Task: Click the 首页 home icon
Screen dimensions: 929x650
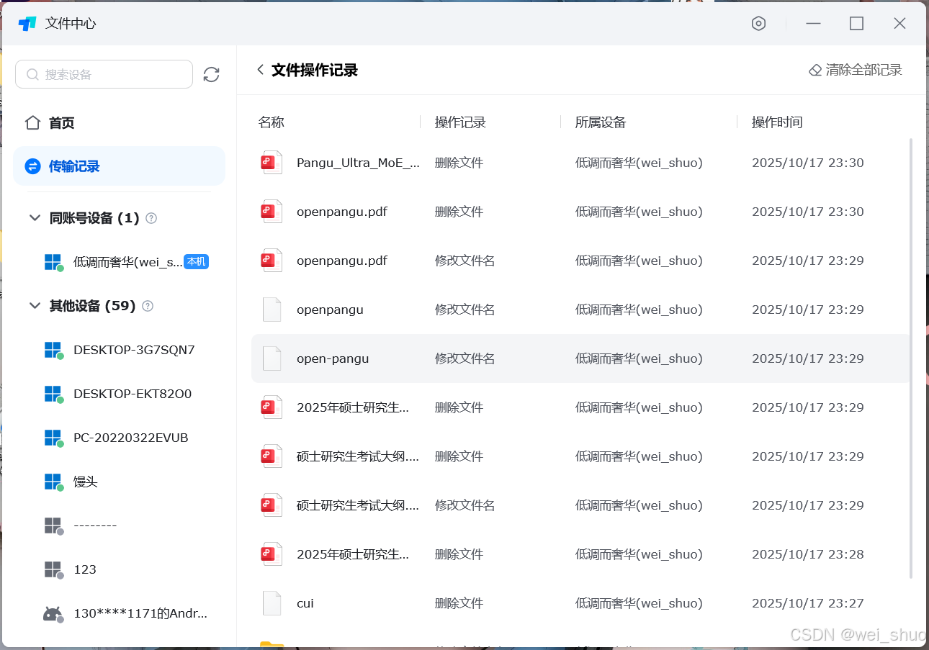Action: pos(32,122)
